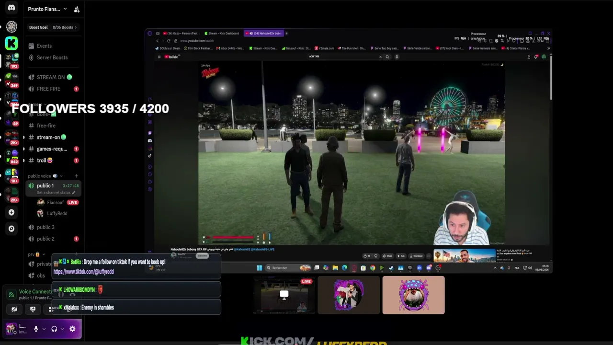This screenshot has height=345, width=613.
Task: Open the server folder with 842 badge
Action: (x=11, y=156)
